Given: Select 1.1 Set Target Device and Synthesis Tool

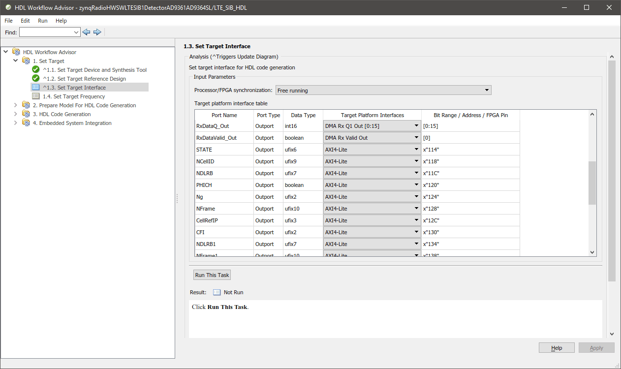Looking at the screenshot, I should (94, 70).
